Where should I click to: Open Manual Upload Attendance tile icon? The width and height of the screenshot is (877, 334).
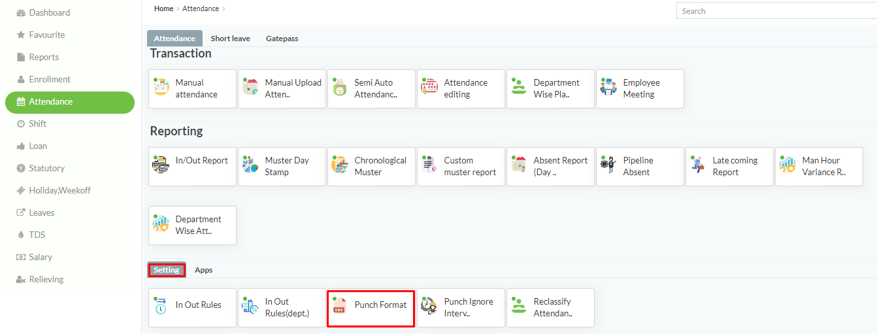pos(250,87)
